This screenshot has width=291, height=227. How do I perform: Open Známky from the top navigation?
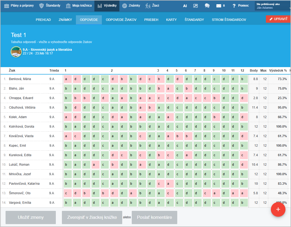tap(131, 6)
